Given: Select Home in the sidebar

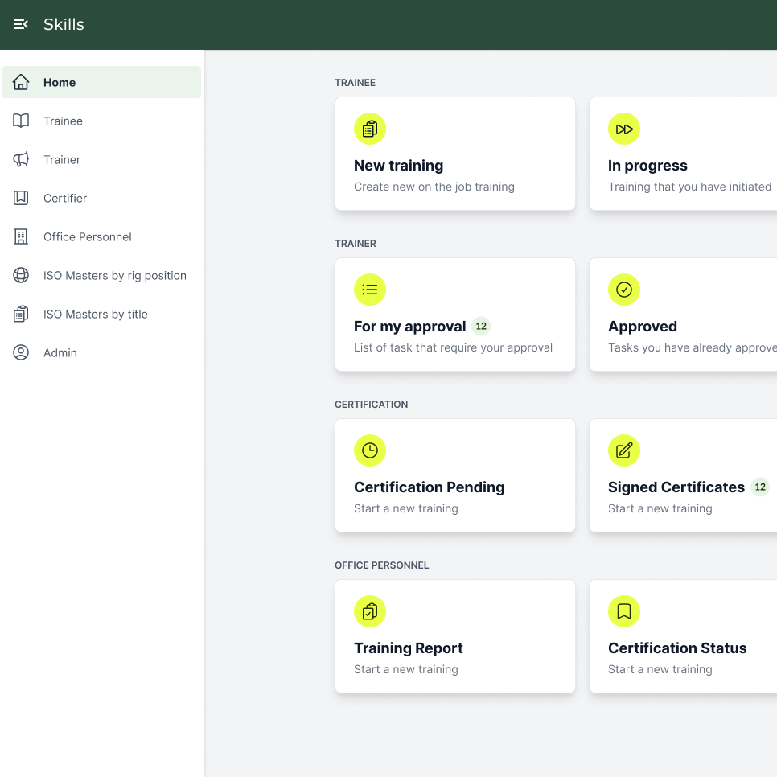Looking at the screenshot, I should click(x=58, y=82).
